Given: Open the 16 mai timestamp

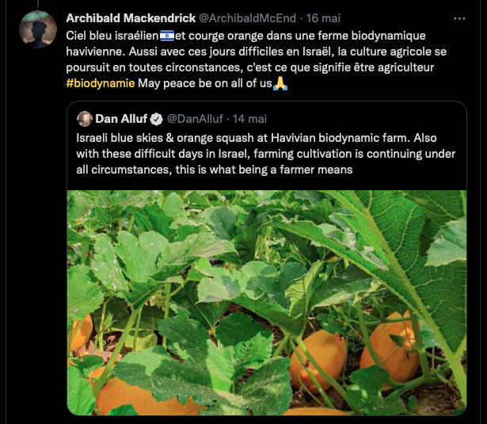Looking at the screenshot, I should 323,18.
